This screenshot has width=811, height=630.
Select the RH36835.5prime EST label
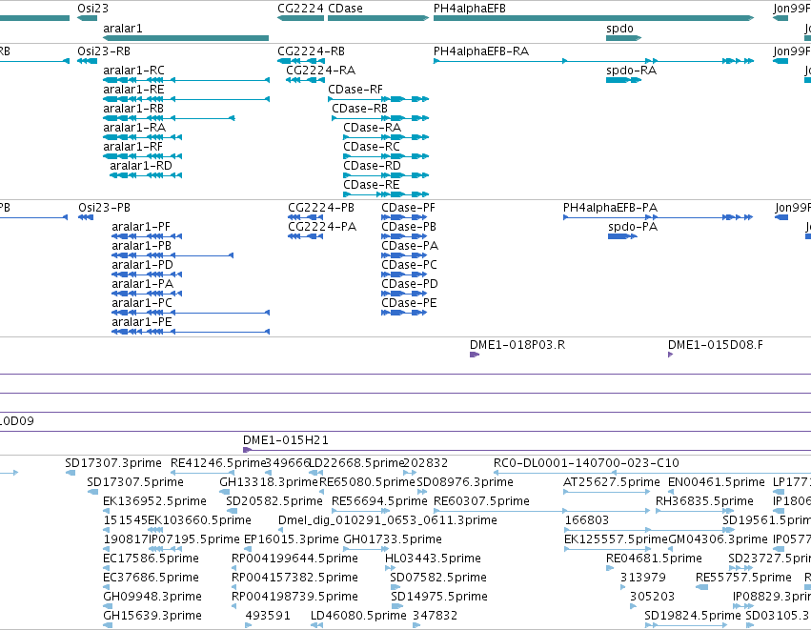click(x=704, y=501)
